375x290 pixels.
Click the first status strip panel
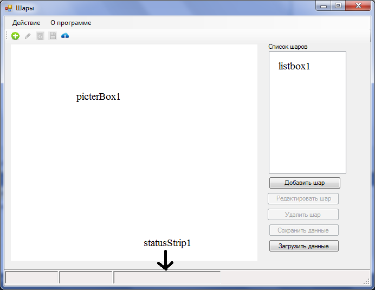point(31,278)
